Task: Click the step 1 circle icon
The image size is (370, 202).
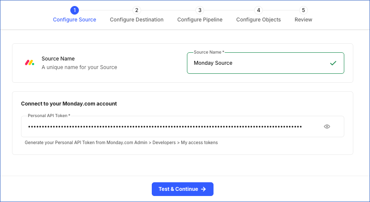Action: pos(75,10)
